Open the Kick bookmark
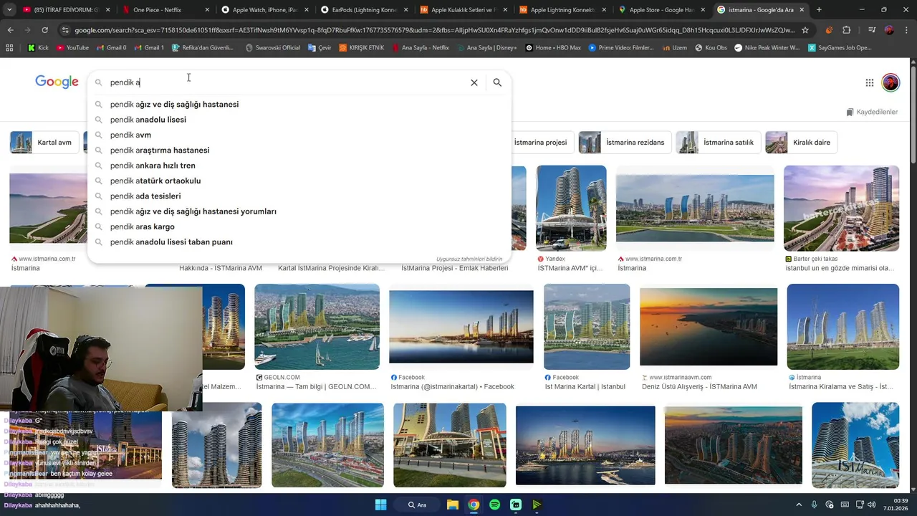Image resolution: width=917 pixels, height=516 pixels. pyautogui.click(x=38, y=47)
